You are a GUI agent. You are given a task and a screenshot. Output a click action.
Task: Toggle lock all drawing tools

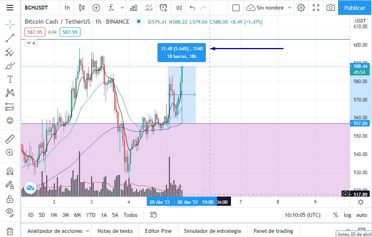pyautogui.click(x=10, y=199)
